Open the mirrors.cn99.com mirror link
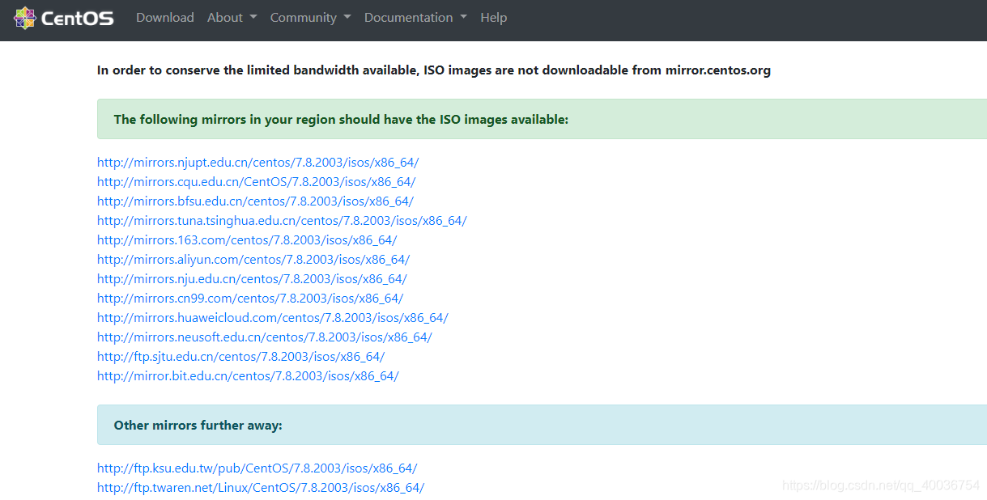Image resolution: width=987 pixels, height=500 pixels. pos(250,299)
